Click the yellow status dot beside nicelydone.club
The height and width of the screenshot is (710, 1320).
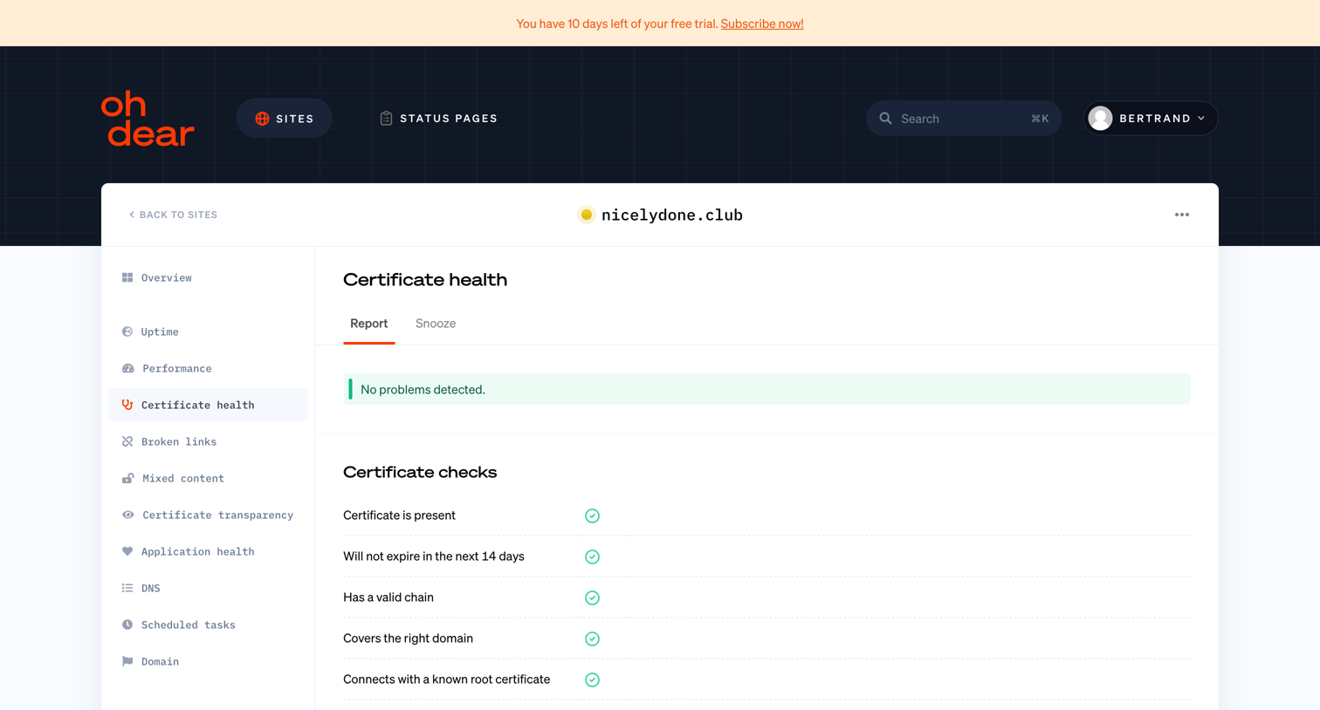(x=586, y=215)
